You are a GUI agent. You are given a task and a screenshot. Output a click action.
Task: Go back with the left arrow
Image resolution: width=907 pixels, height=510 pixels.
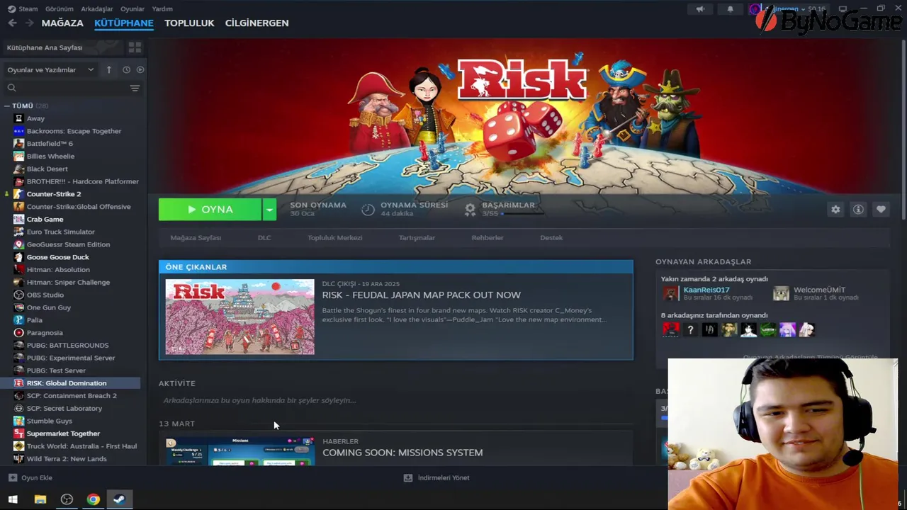tap(12, 23)
